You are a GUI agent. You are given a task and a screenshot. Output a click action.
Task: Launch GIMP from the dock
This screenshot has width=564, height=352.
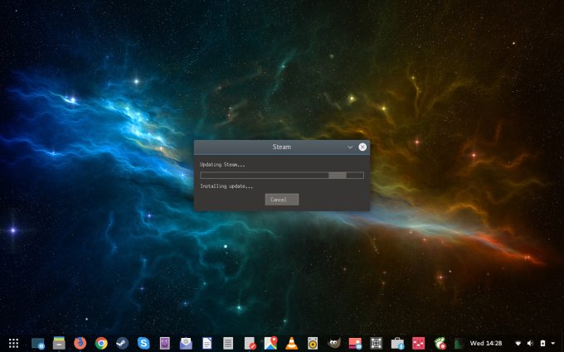click(333, 344)
